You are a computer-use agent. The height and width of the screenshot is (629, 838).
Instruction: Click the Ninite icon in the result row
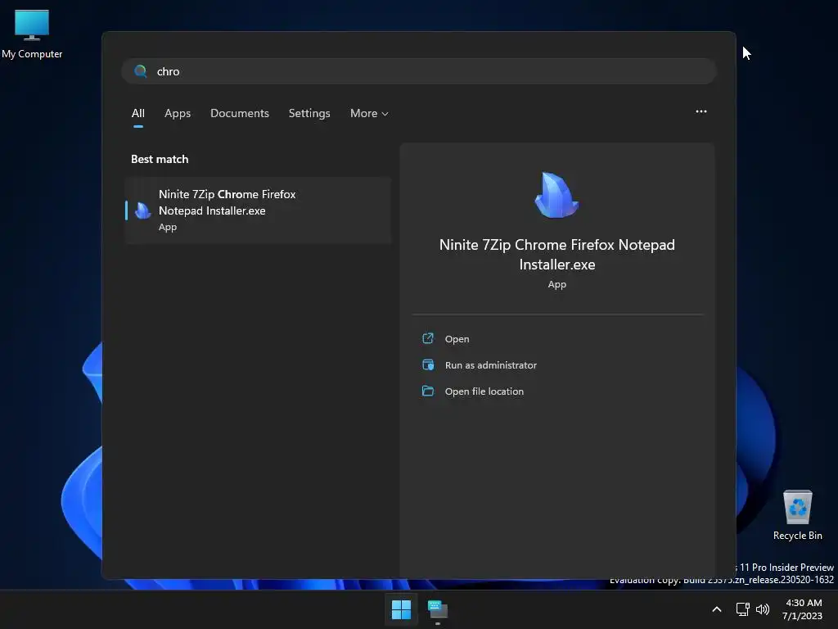point(142,210)
